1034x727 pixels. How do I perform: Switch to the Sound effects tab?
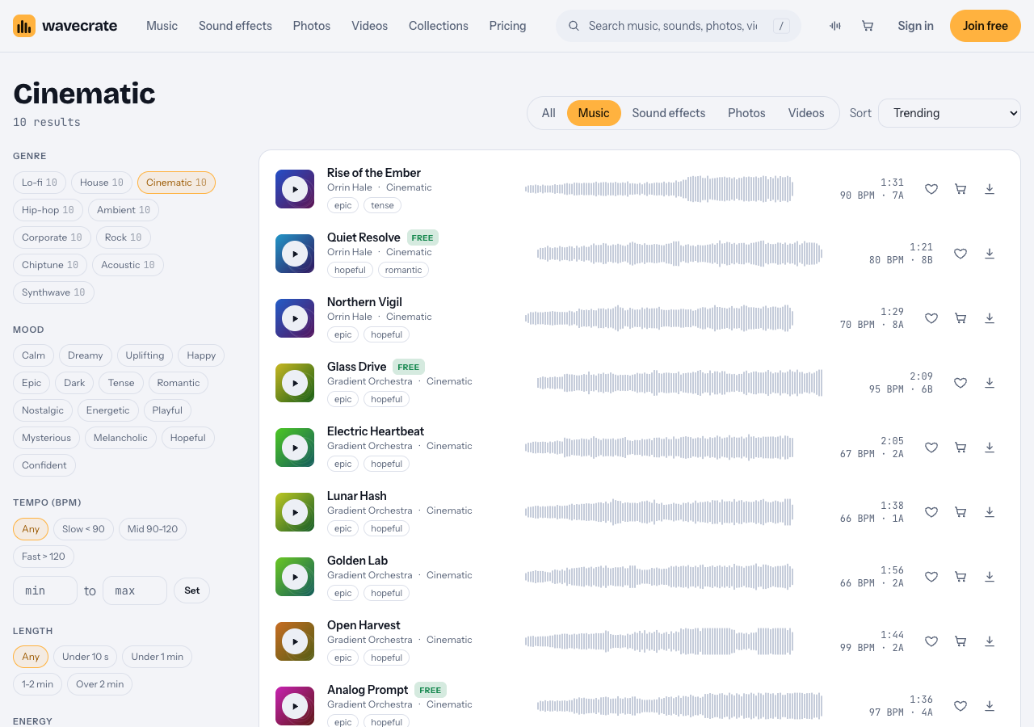(x=669, y=113)
